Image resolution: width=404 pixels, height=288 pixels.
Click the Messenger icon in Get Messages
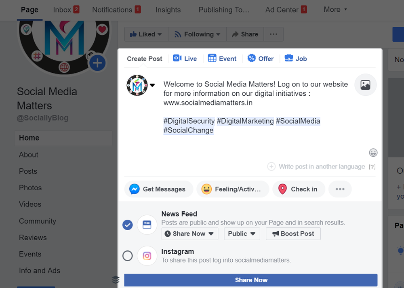135,189
